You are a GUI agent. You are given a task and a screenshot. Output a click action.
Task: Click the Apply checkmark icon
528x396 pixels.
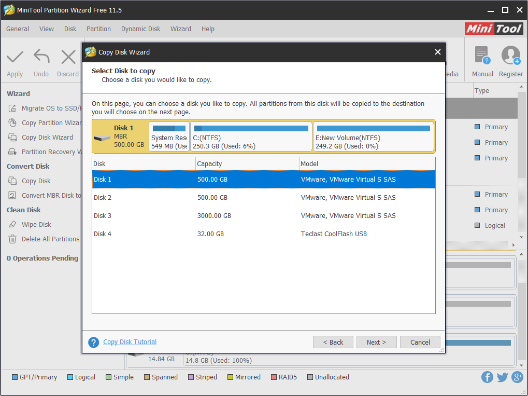click(15, 57)
